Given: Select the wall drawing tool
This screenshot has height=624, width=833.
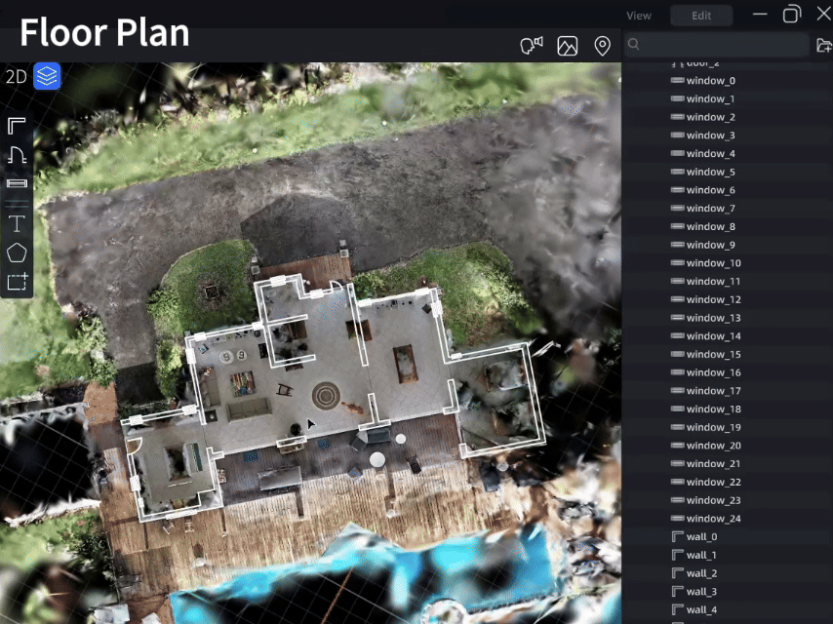Looking at the screenshot, I should tap(17, 126).
